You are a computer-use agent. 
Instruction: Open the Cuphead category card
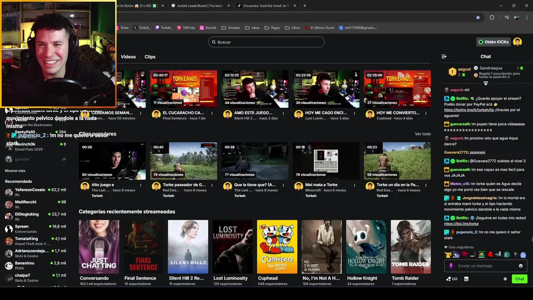(x=277, y=247)
